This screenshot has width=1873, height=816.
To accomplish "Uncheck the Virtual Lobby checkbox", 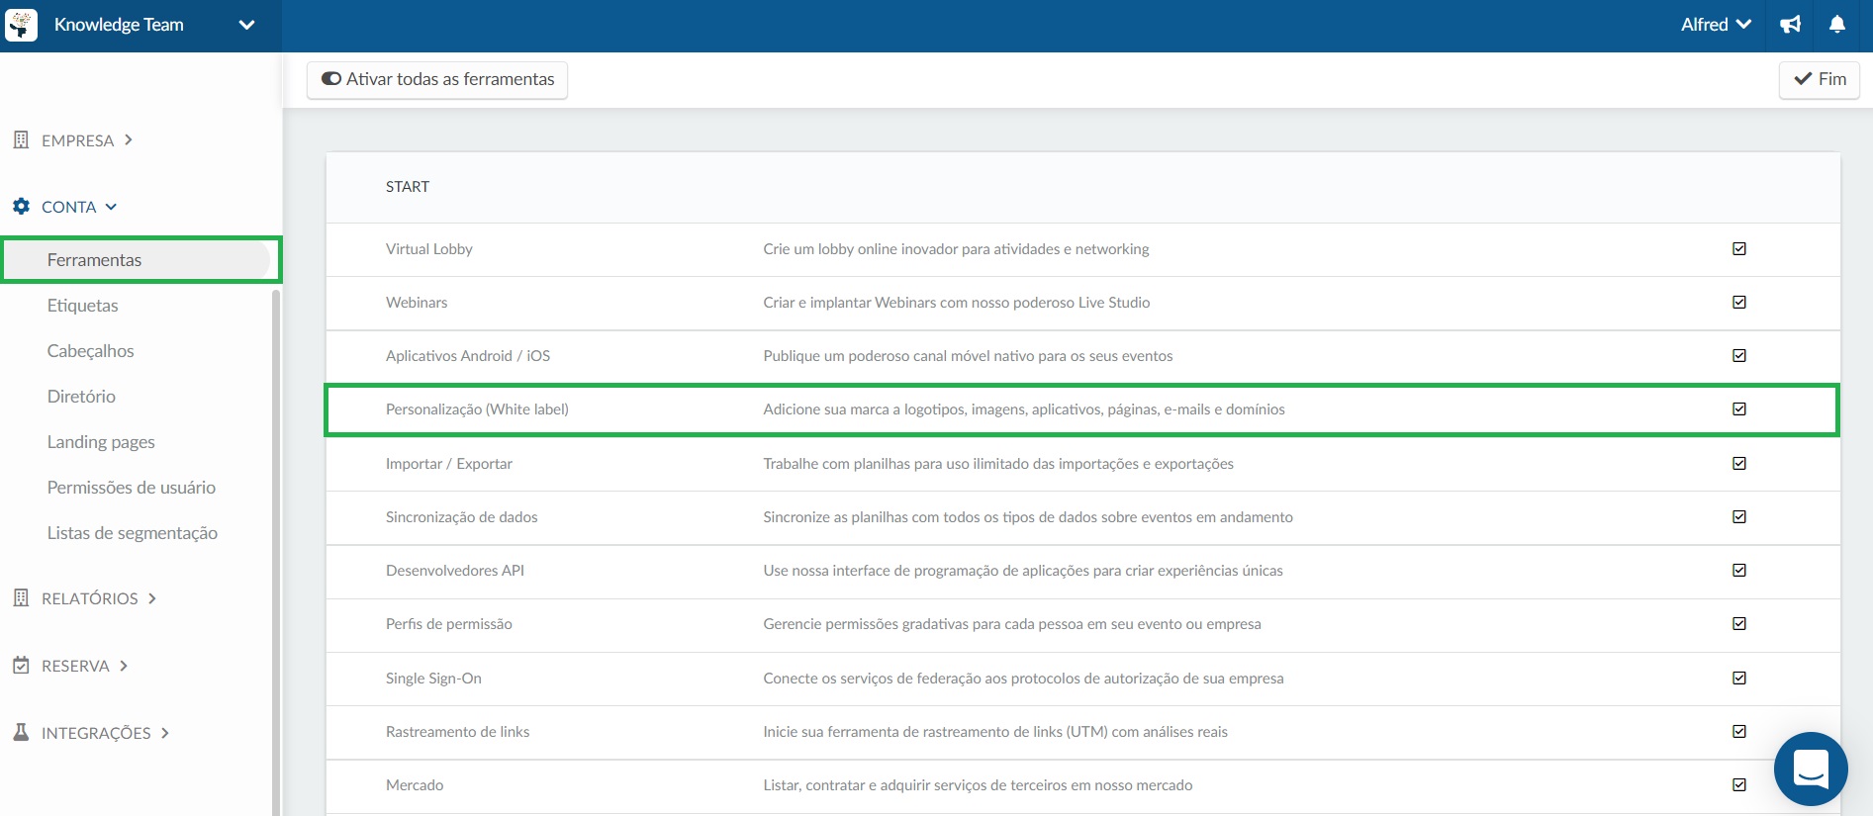I will tap(1739, 249).
